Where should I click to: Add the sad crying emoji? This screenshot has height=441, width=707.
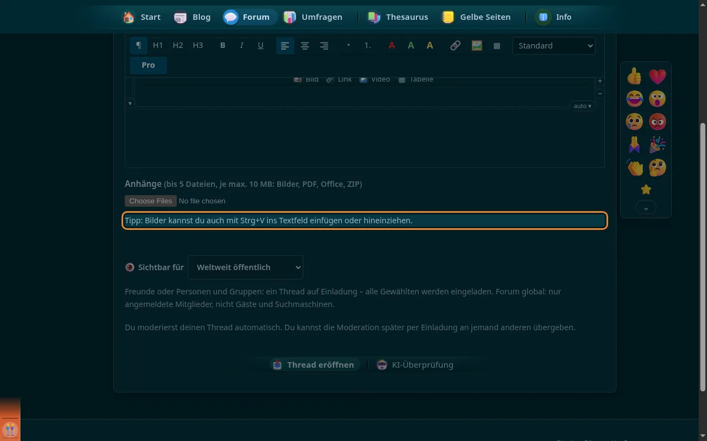pyautogui.click(x=635, y=121)
